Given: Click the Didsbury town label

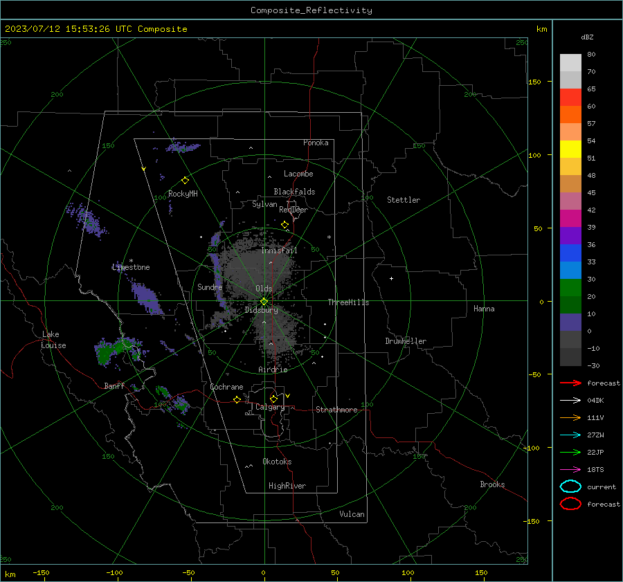Looking at the screenshot, I should pos(261,310).
